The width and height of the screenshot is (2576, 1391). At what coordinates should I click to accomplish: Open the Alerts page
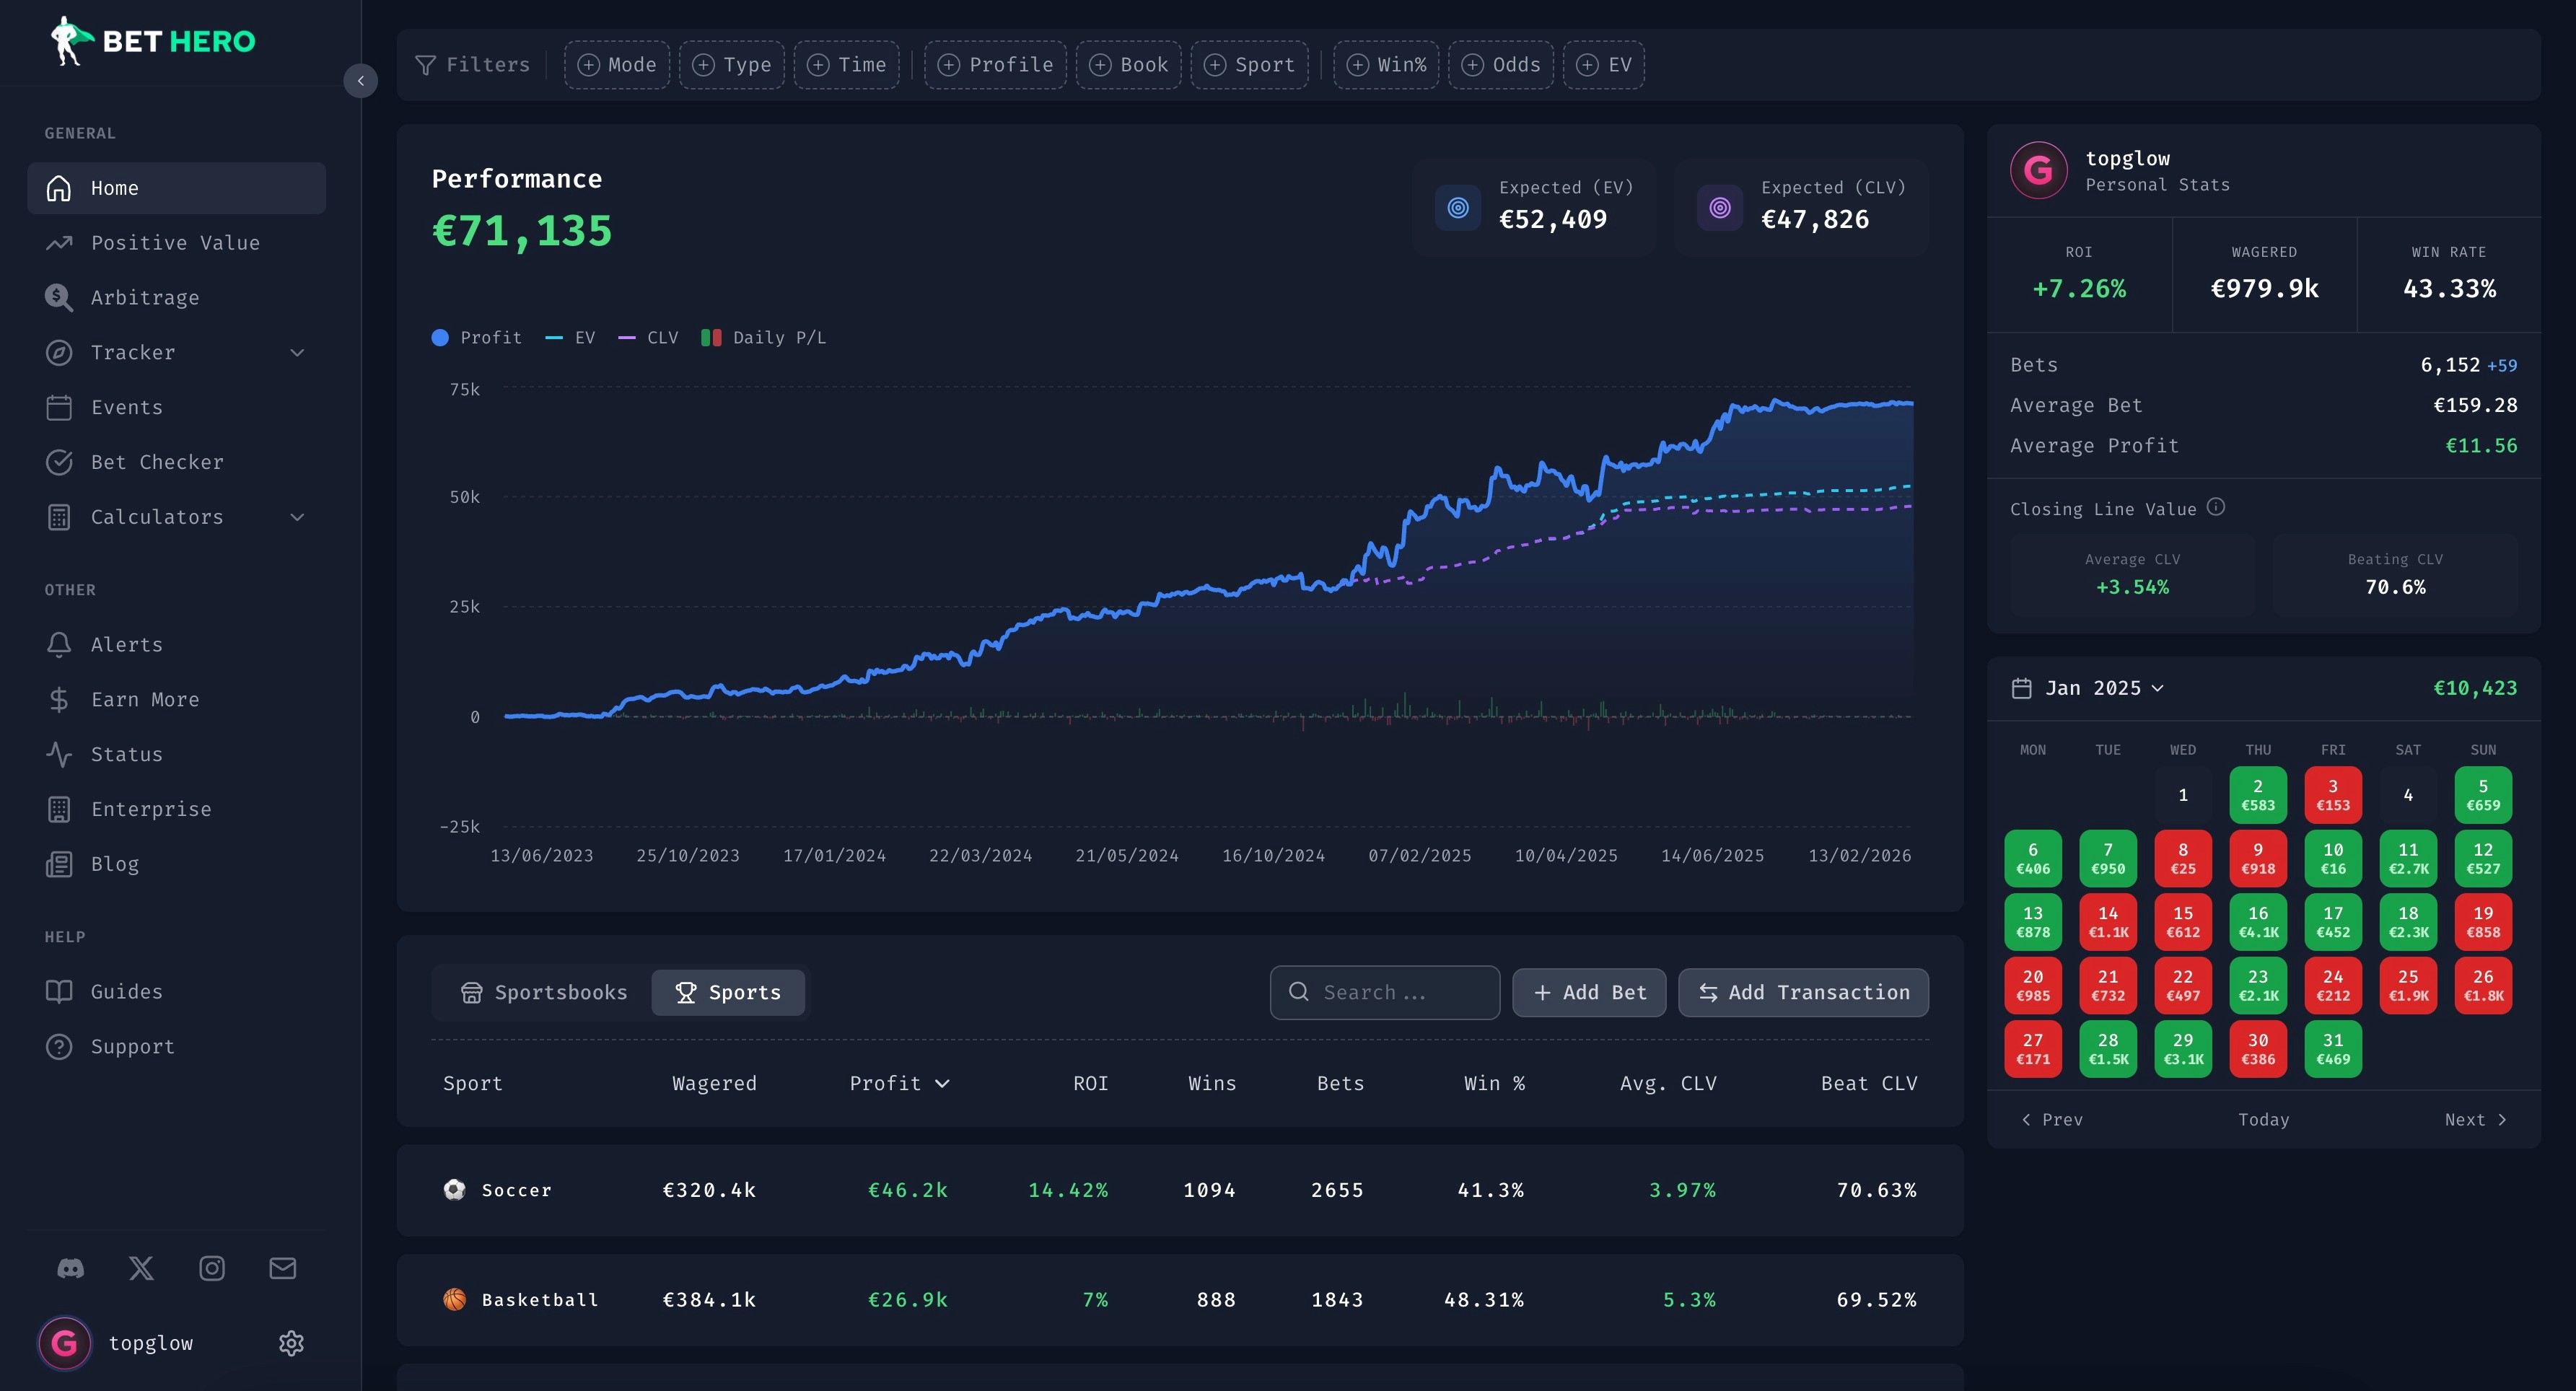(127, 644)
